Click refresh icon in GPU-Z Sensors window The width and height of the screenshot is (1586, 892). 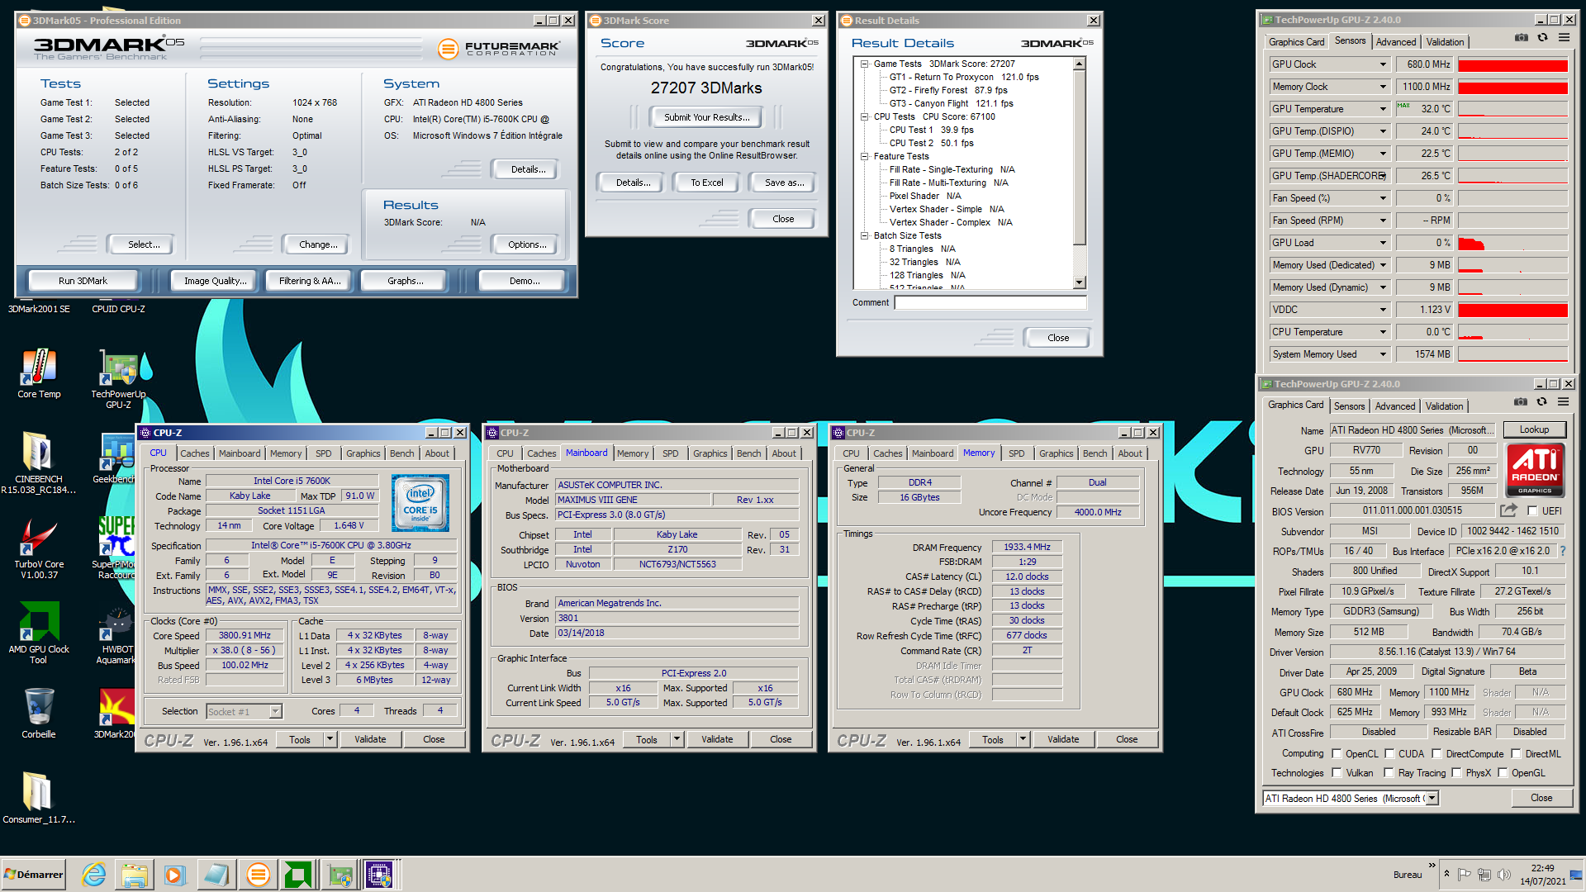1542,38
